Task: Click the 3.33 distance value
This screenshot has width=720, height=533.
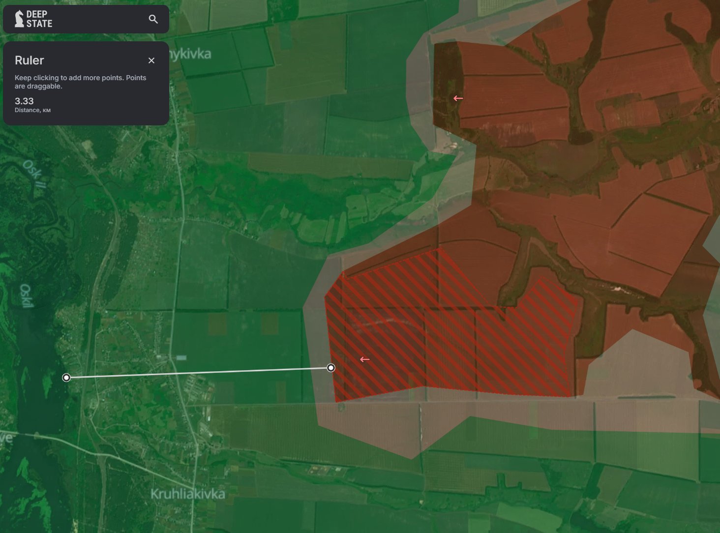Action: tap(24, 101)
